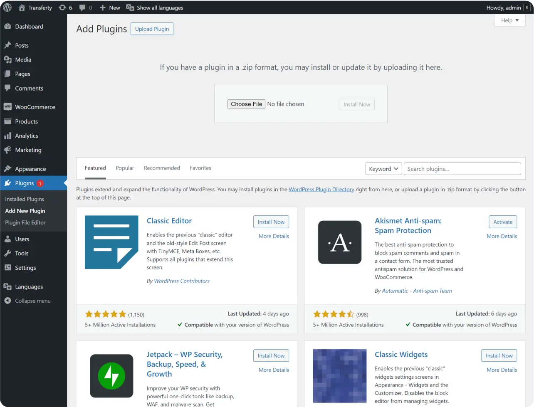Click the WooCommerce icon in sidebar
534x407 pixels.
click(x=7, y=107)
